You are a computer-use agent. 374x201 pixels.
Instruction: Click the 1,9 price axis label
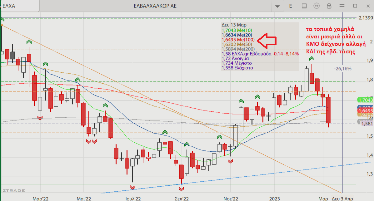pyautogui.click(x=370, y=61)
